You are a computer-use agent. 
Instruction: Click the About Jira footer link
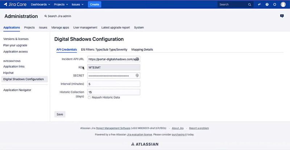pyautogui.click(x=178, y=128)
